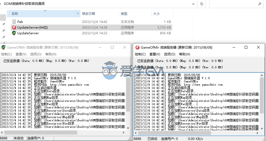Click the left log scrollbar down arrow

click(128, 128)
